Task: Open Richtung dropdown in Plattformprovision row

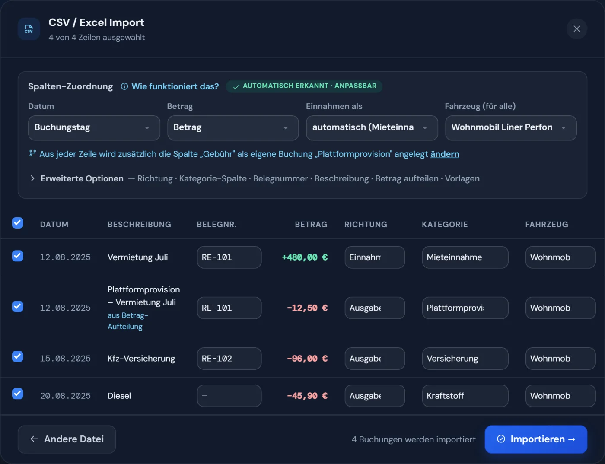Action: tap(375, 308)
